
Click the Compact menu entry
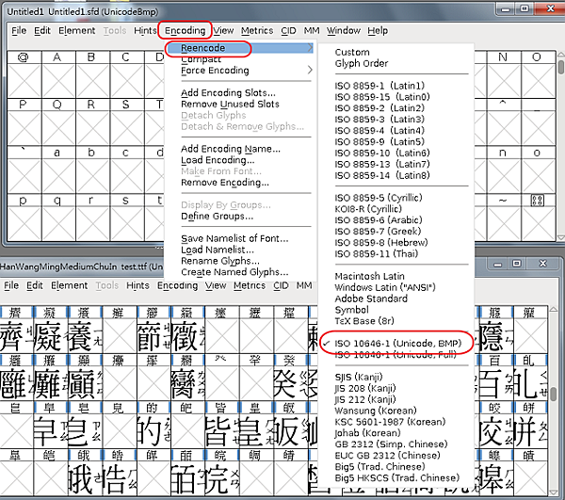(x=202, y=59)
